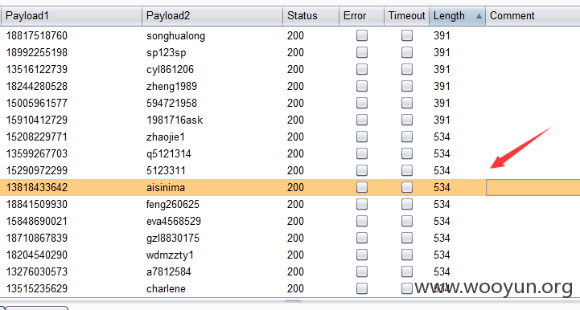The height and width of the screenshot is (310, 580).
Task: Check Timeout box for eva4568529 row
Action: click(407, 221)
